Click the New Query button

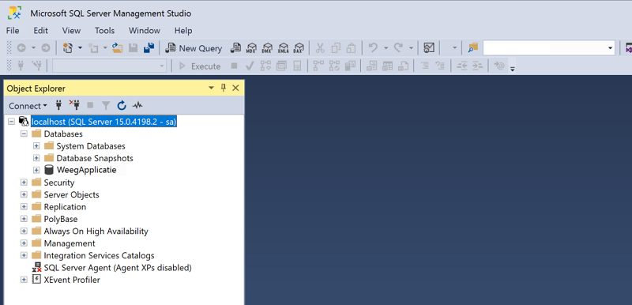194,48
